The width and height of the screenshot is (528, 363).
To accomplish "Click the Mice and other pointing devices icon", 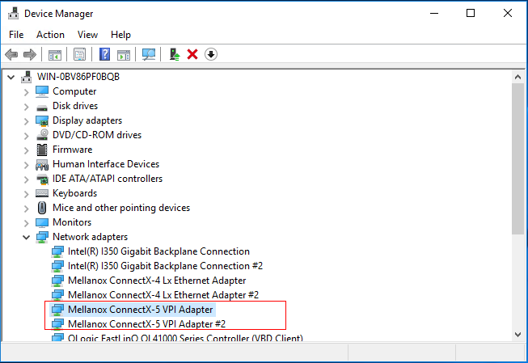I will point(42,208).
